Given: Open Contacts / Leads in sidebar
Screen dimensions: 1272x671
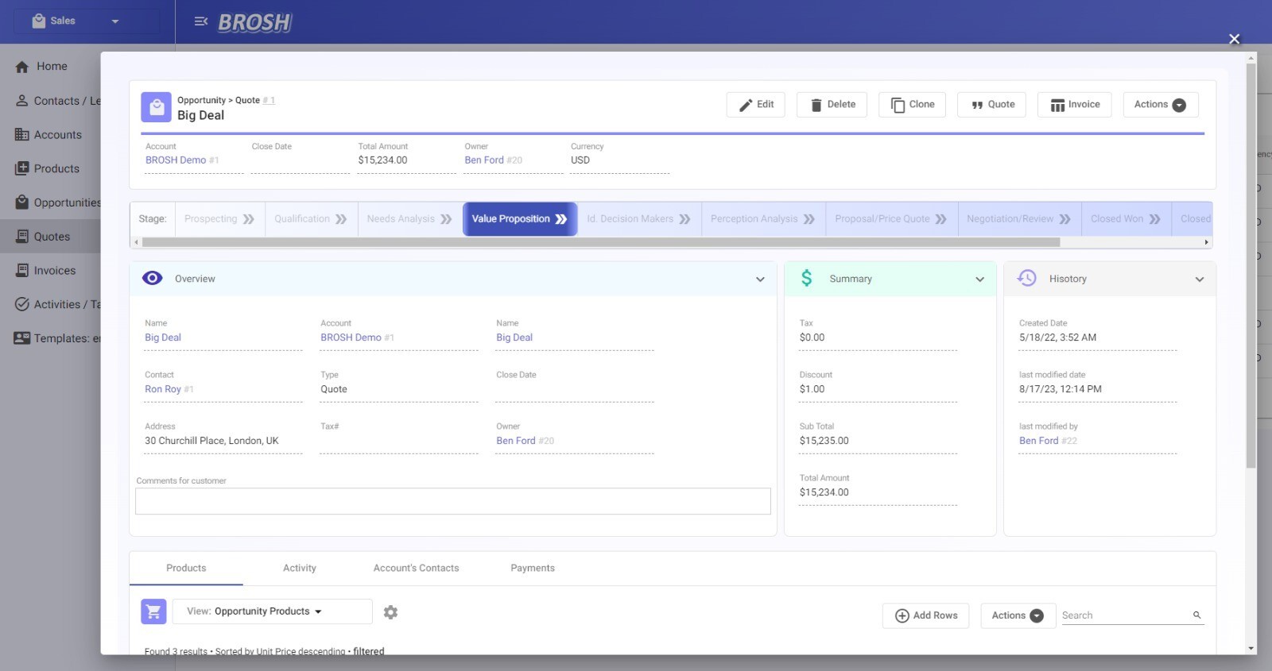Looking at the screenshot, I should (x=51, y=101).
